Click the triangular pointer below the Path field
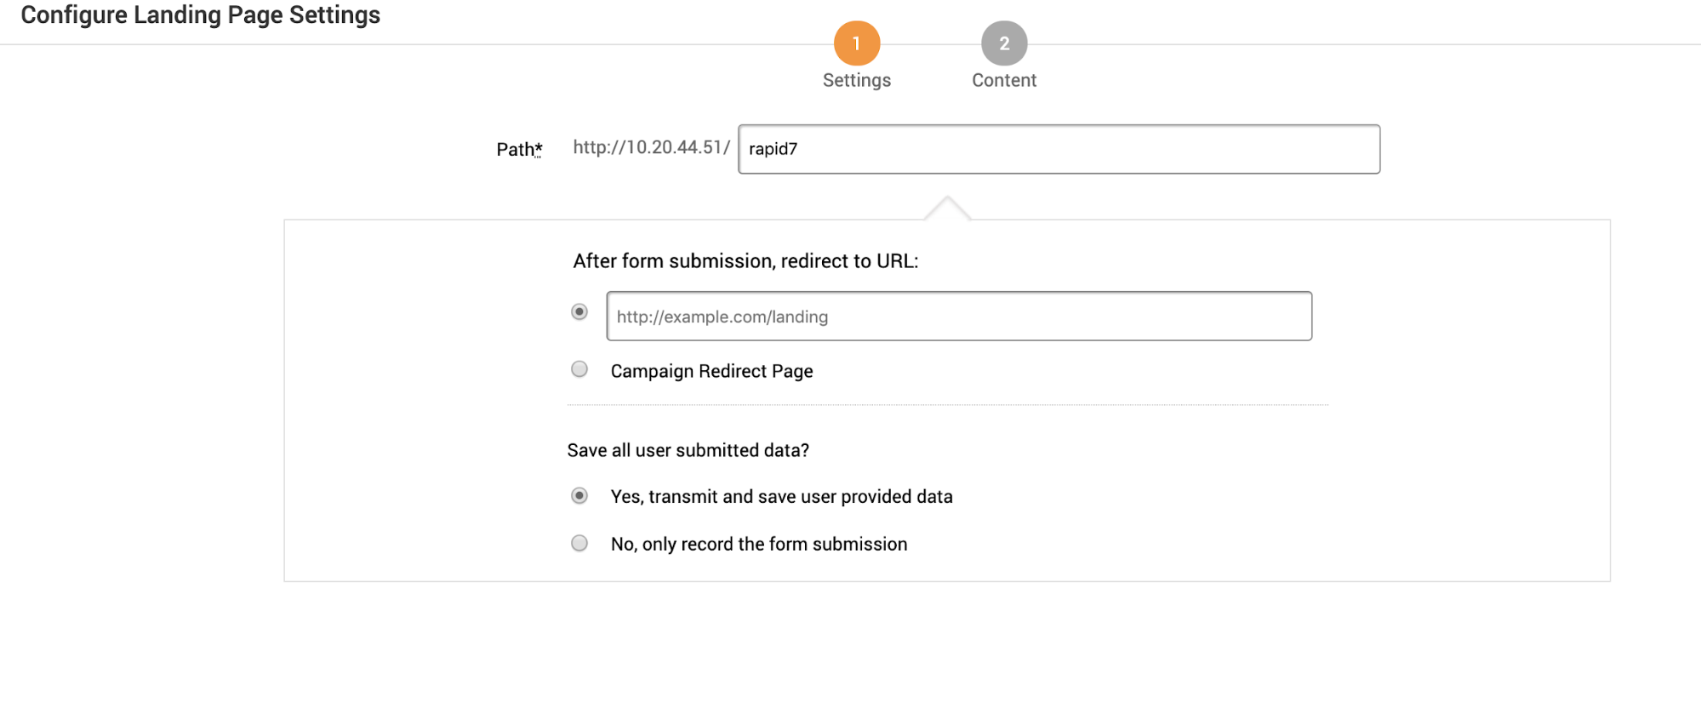The width and height of the screenshot is (1701, 713). pyautogui.click(x=947, y=208)
